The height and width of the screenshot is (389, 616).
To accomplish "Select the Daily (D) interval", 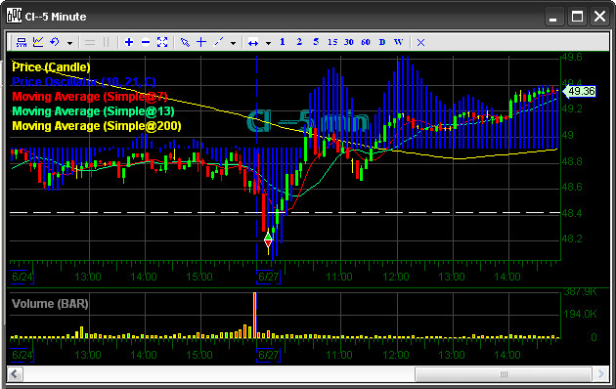I will (382, 42).
